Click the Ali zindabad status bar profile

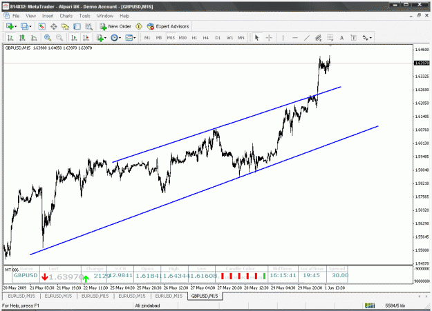pos(147,305)
